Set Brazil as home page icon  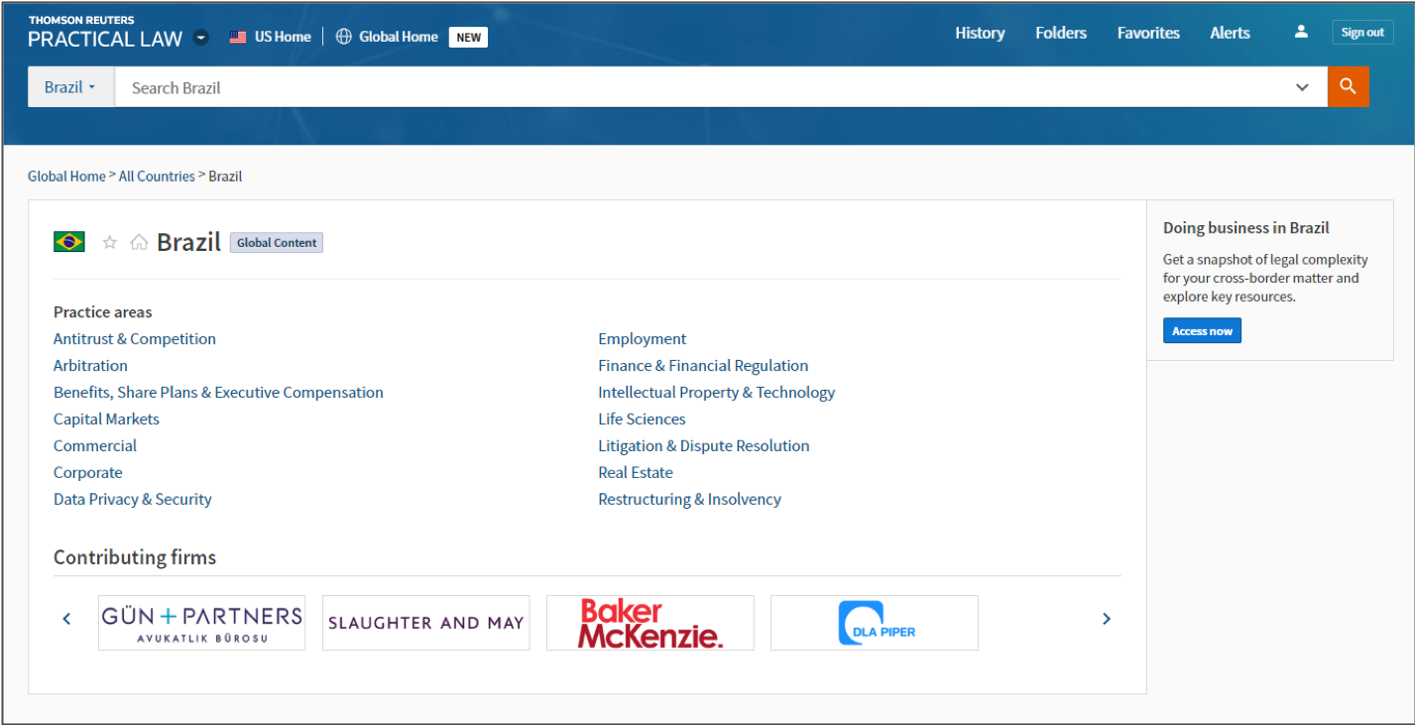click(x=139, y=242)
